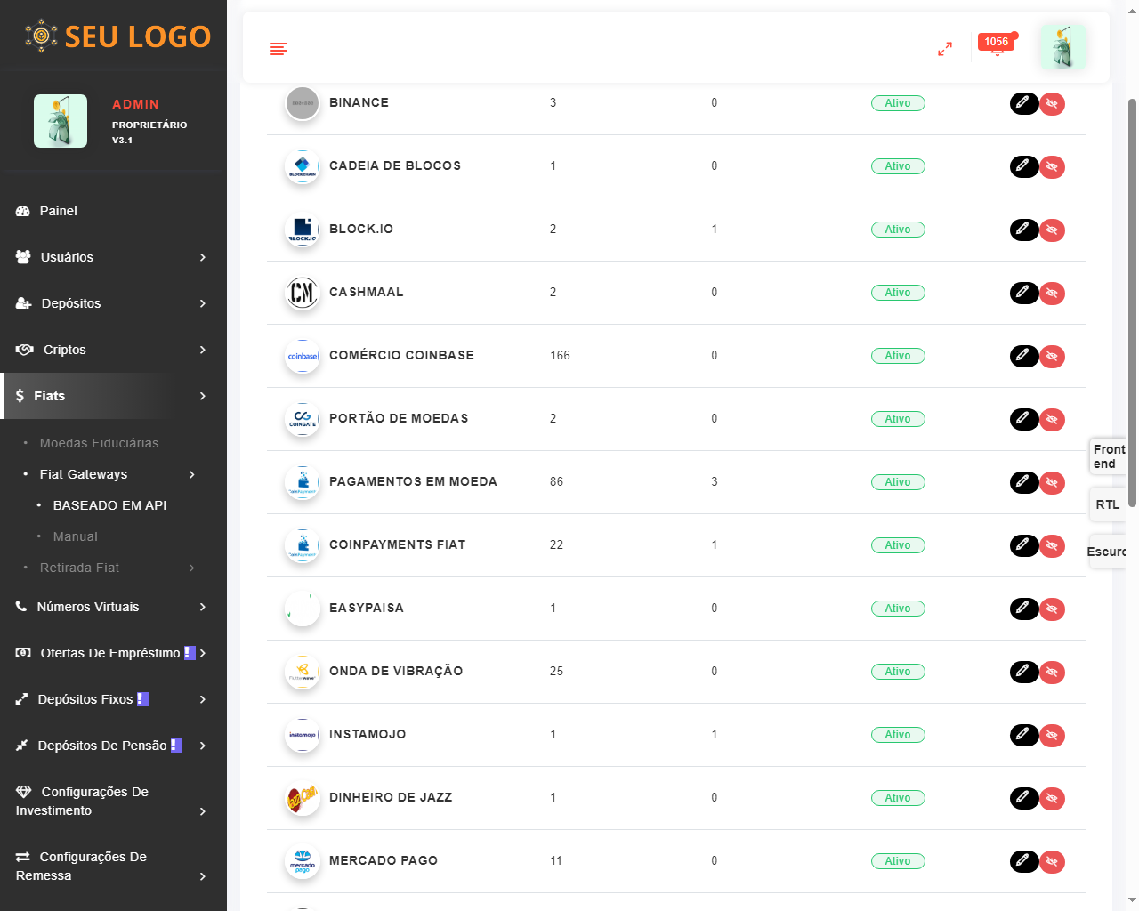Click the page vertical scrollbar
1139x911 pixels.
coord(1132,302)
